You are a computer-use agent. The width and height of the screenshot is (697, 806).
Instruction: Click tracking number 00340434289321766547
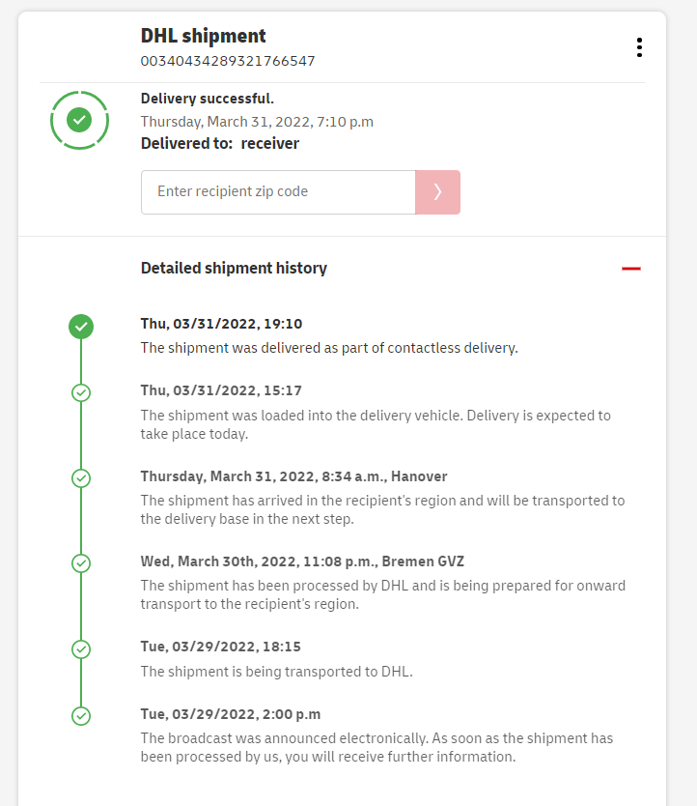(x=228, y=61)
